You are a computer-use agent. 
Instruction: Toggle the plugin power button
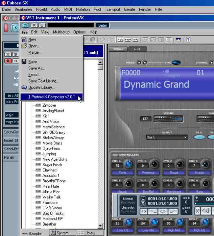click(25, 25)
